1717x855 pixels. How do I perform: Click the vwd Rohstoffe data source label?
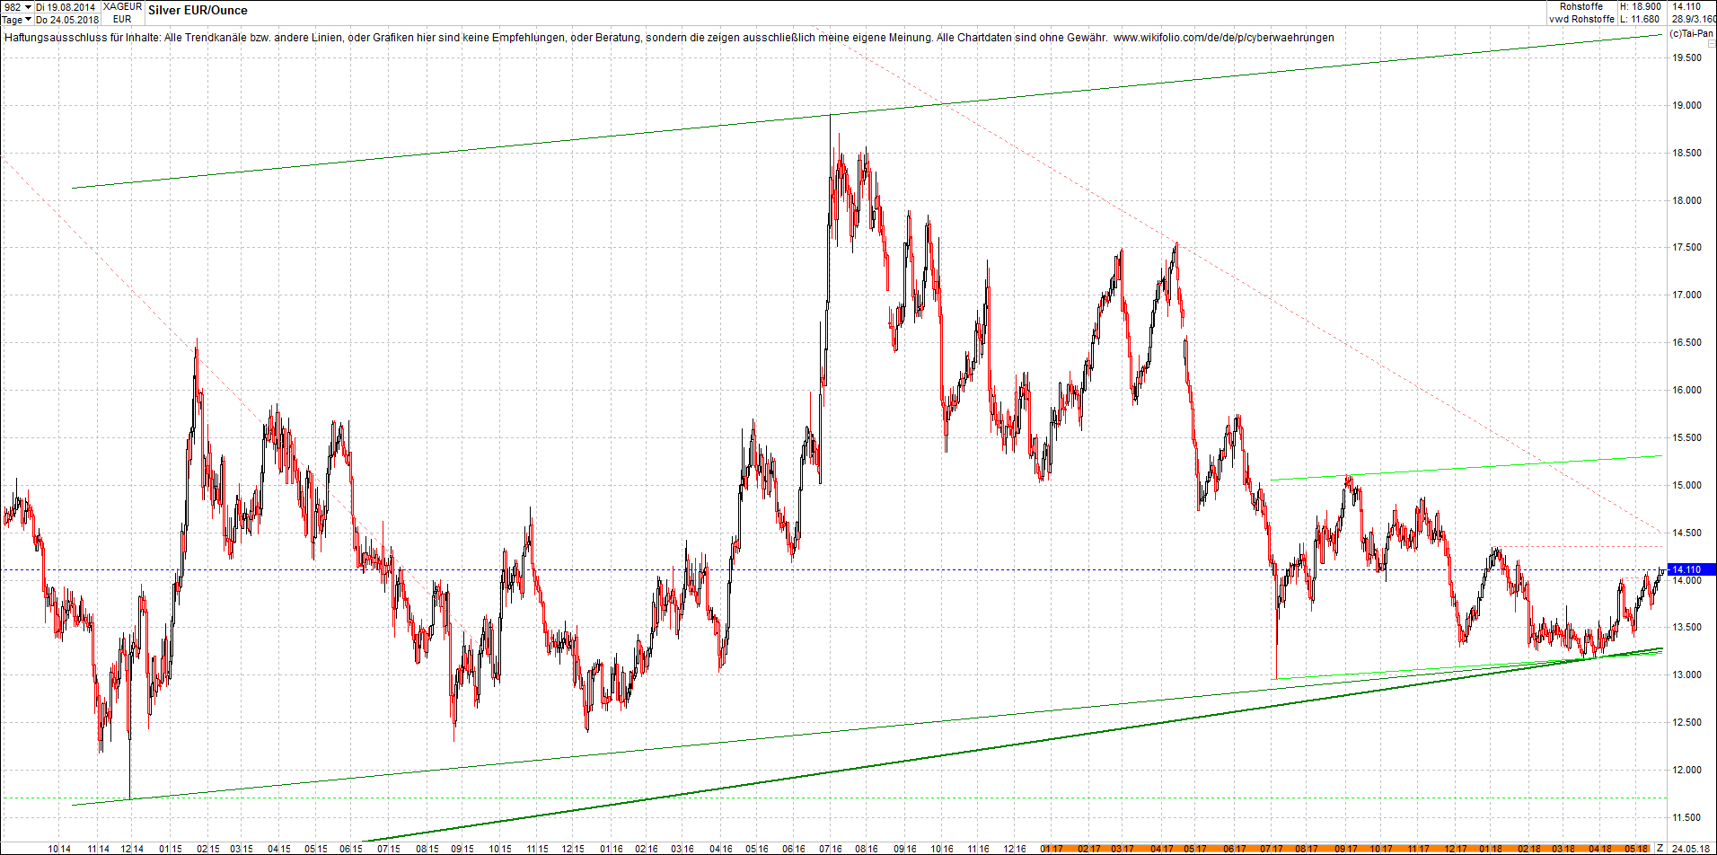(x=1581, y=20)
